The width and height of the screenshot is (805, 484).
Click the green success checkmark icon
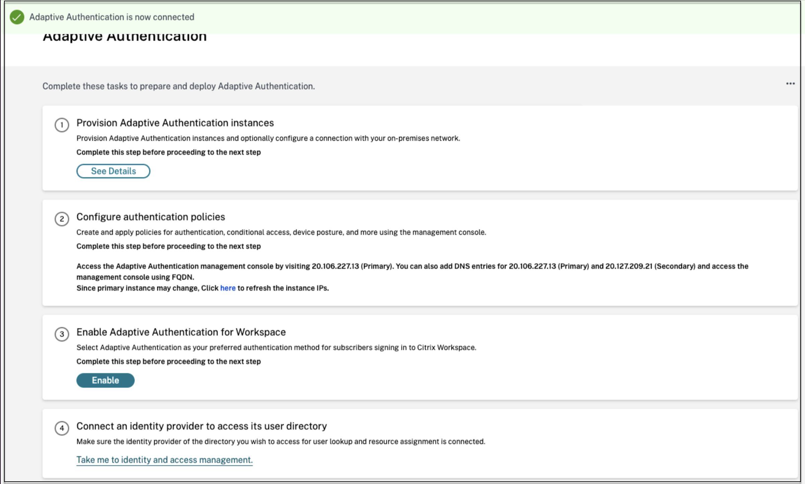click(17, 17)
